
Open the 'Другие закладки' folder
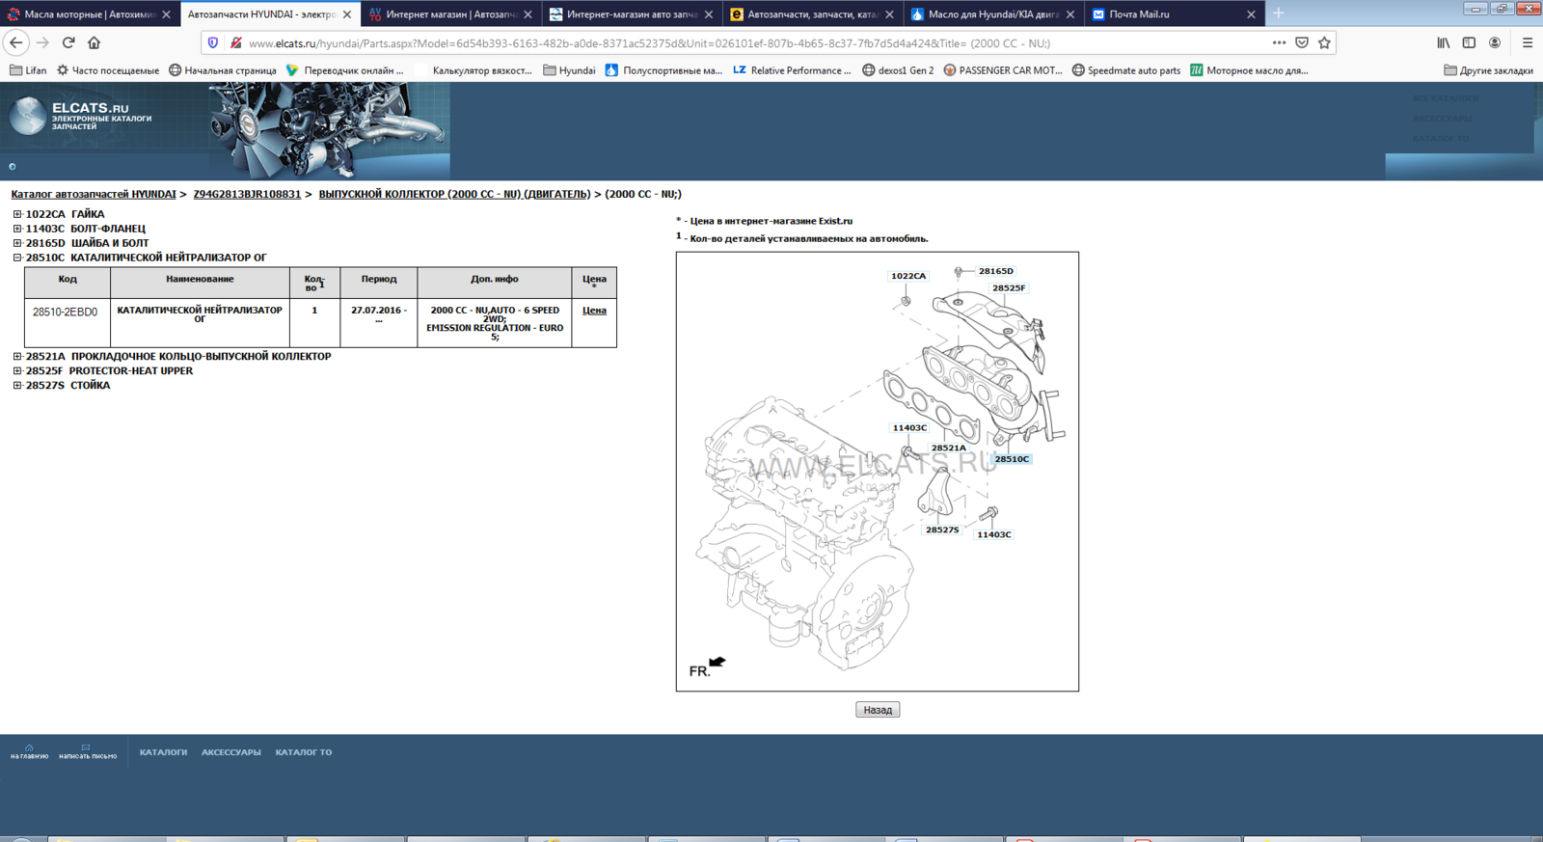1488,70
